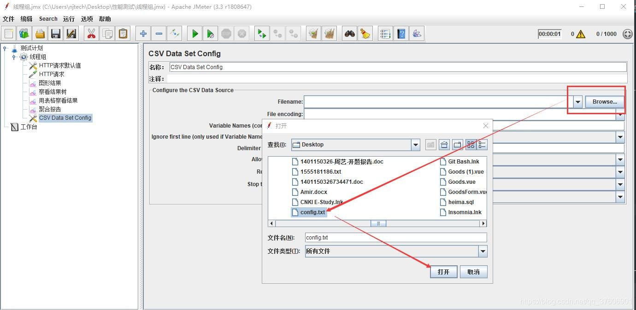Close the 打开 file dialog

tap(485, 126)
